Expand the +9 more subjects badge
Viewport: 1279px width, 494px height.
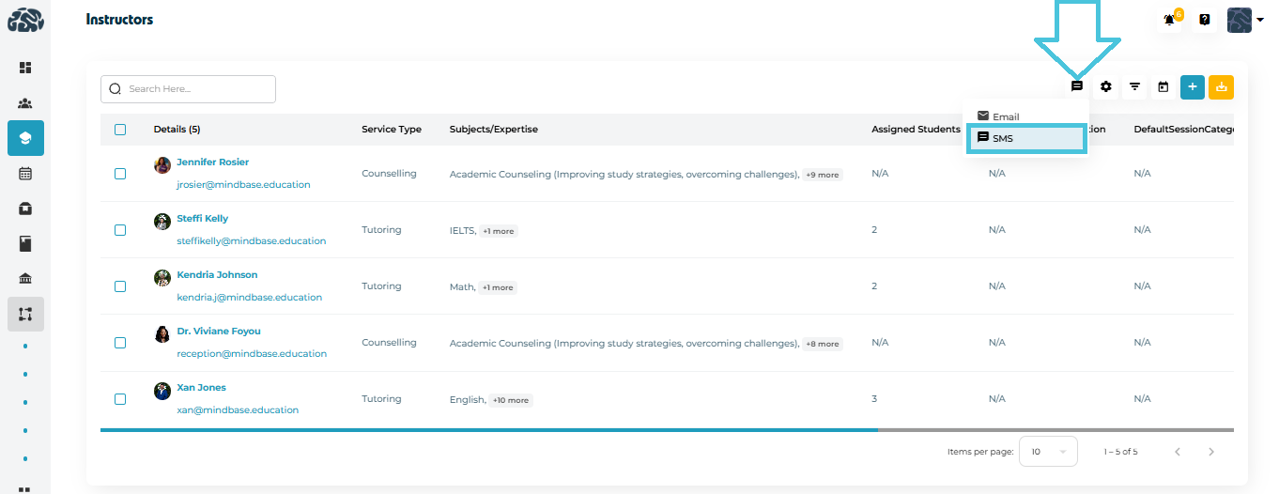[823, 175]
